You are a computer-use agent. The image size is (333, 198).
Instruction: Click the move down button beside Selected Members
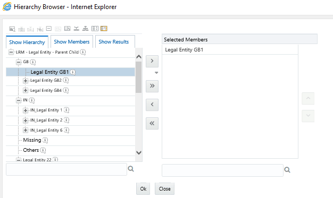click(x=308, y=116)
